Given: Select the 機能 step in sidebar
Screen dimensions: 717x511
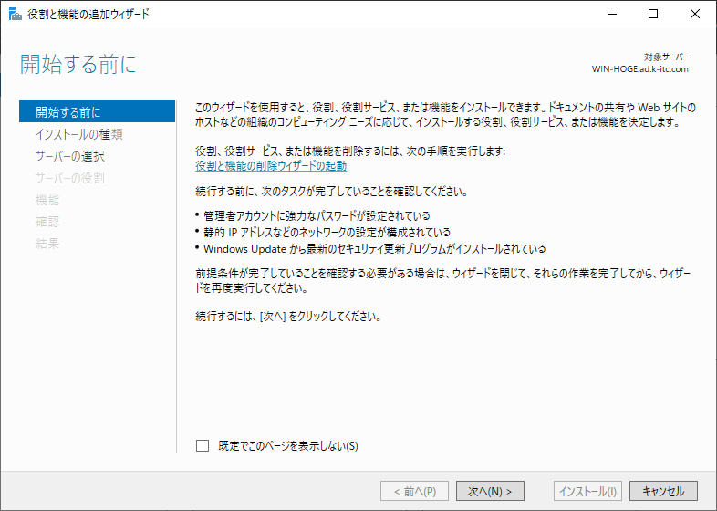Looking at the screenshot, I should tap(47, 200).
